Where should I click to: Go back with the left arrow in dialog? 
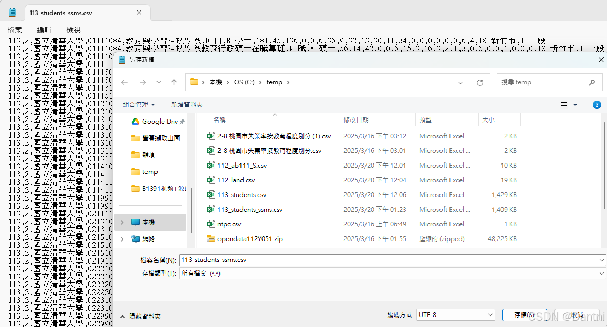pos(124,82)
